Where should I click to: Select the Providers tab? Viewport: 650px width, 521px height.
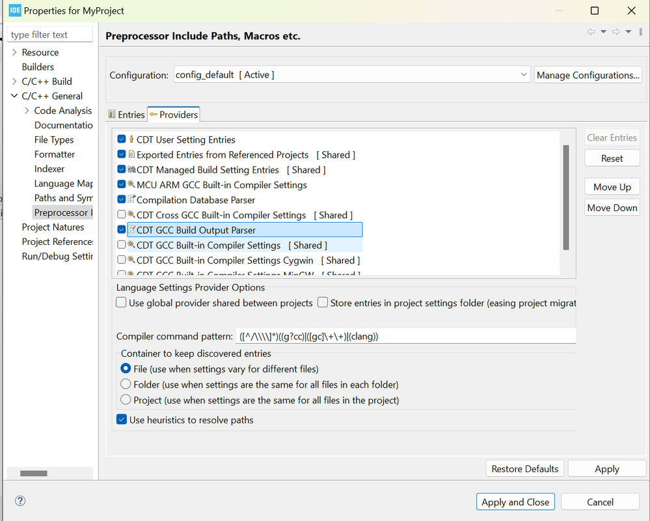(x=174, y=115)
